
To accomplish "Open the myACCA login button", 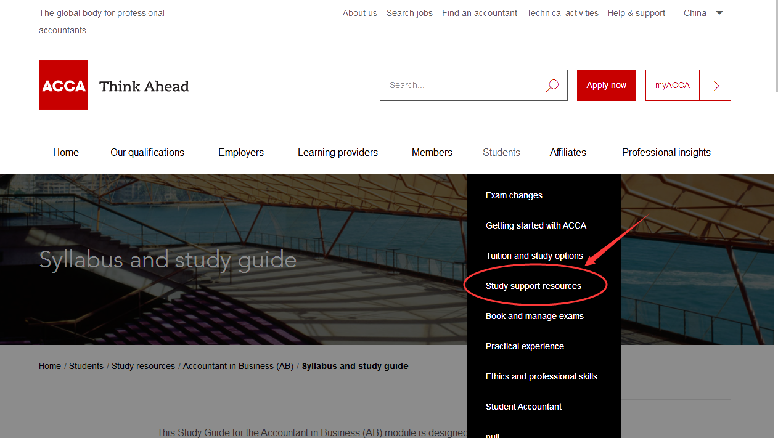I will pyautogui.click(x=673, y=86).
